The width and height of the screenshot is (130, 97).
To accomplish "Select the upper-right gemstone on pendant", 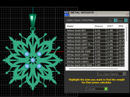I will click(39, 54).
